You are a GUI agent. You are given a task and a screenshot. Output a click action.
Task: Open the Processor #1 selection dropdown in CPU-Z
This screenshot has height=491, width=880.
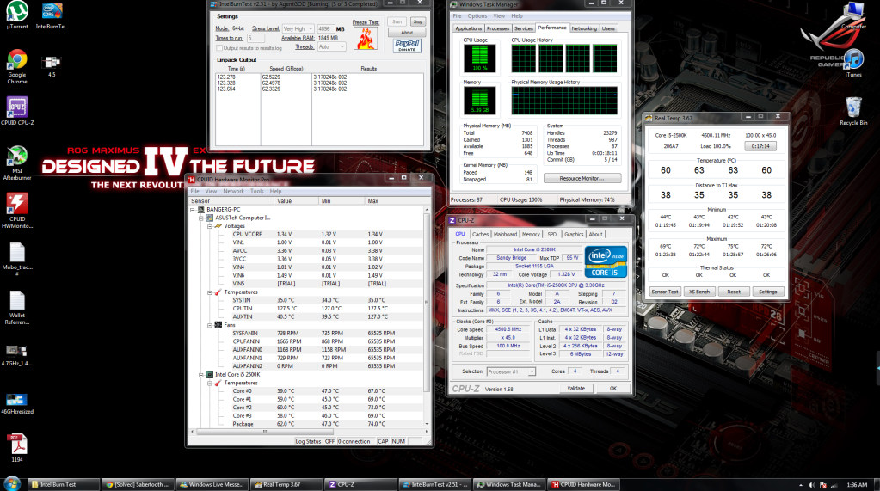point(511,371)
